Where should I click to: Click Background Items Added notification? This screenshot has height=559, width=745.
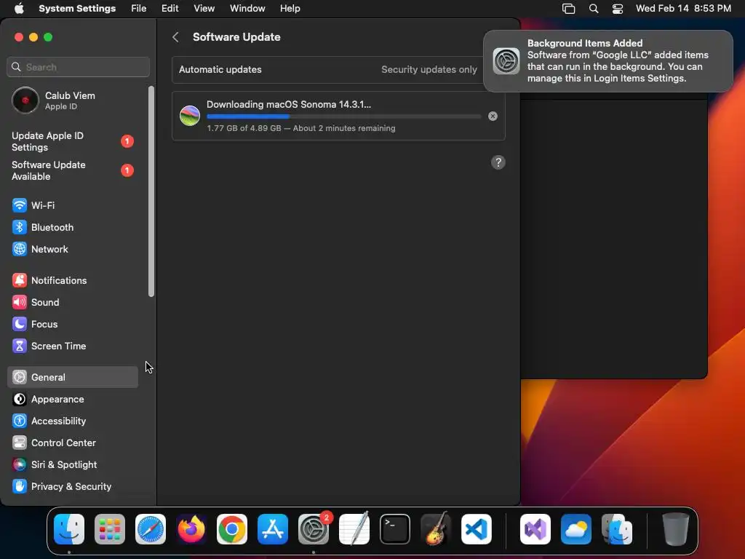608,61
